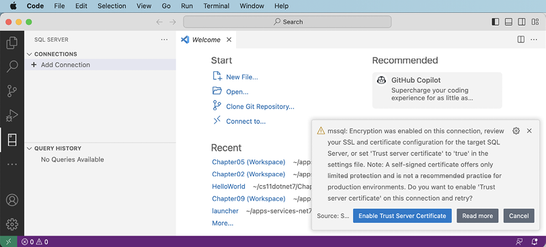Toggle the bottom panel layout button
This screenshot has height=247, width=546.
pyautogui.click(x=508, y=22)
